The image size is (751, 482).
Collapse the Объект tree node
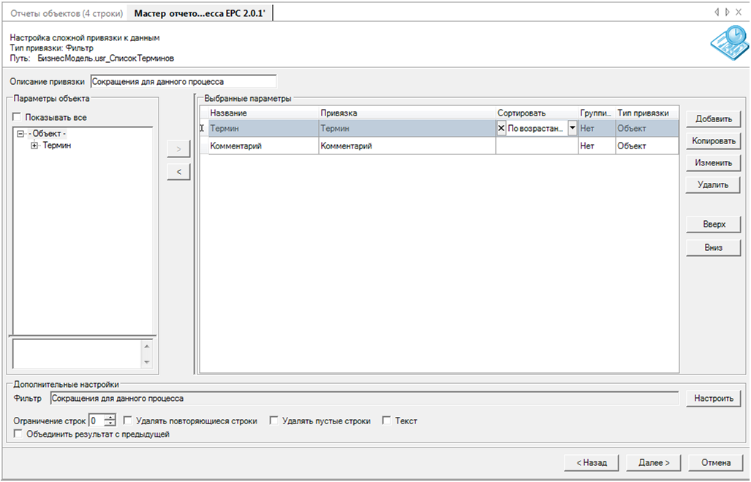(x=20, y=134)
